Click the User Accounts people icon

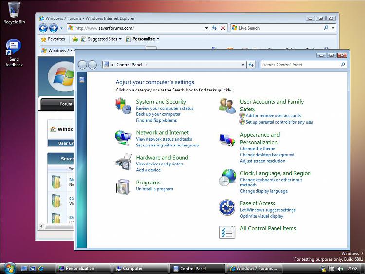tap(227, 106)
